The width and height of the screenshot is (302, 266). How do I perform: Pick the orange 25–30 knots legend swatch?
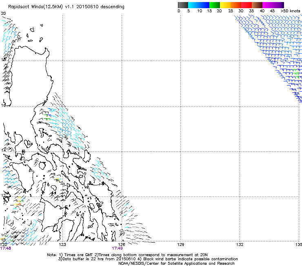(236, 5)
